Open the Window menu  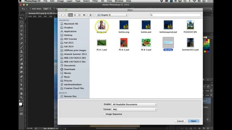click(x=119, y=1)
